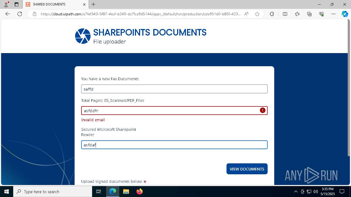351x197 pixels.
Task: Click 'Upload signed documents below' label
Action: tap(112, 181)
